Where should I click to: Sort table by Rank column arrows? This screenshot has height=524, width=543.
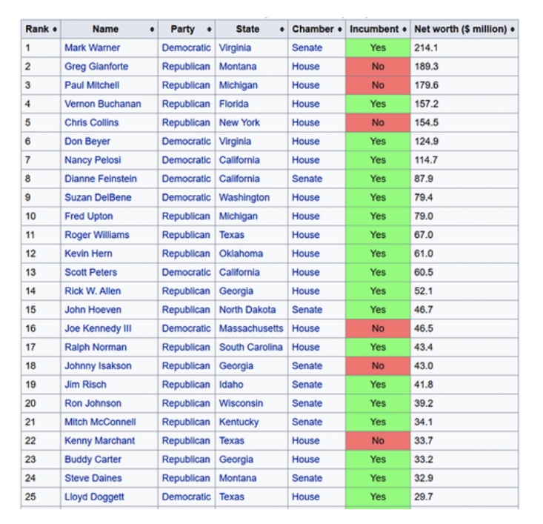click(x=56, y=30)
